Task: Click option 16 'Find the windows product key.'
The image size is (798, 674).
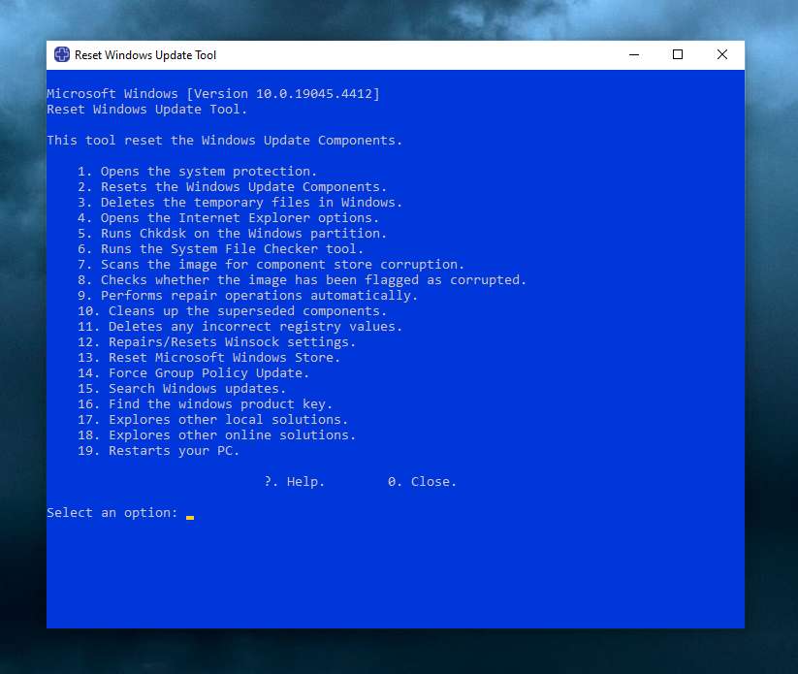Action: tap(206, 404)
